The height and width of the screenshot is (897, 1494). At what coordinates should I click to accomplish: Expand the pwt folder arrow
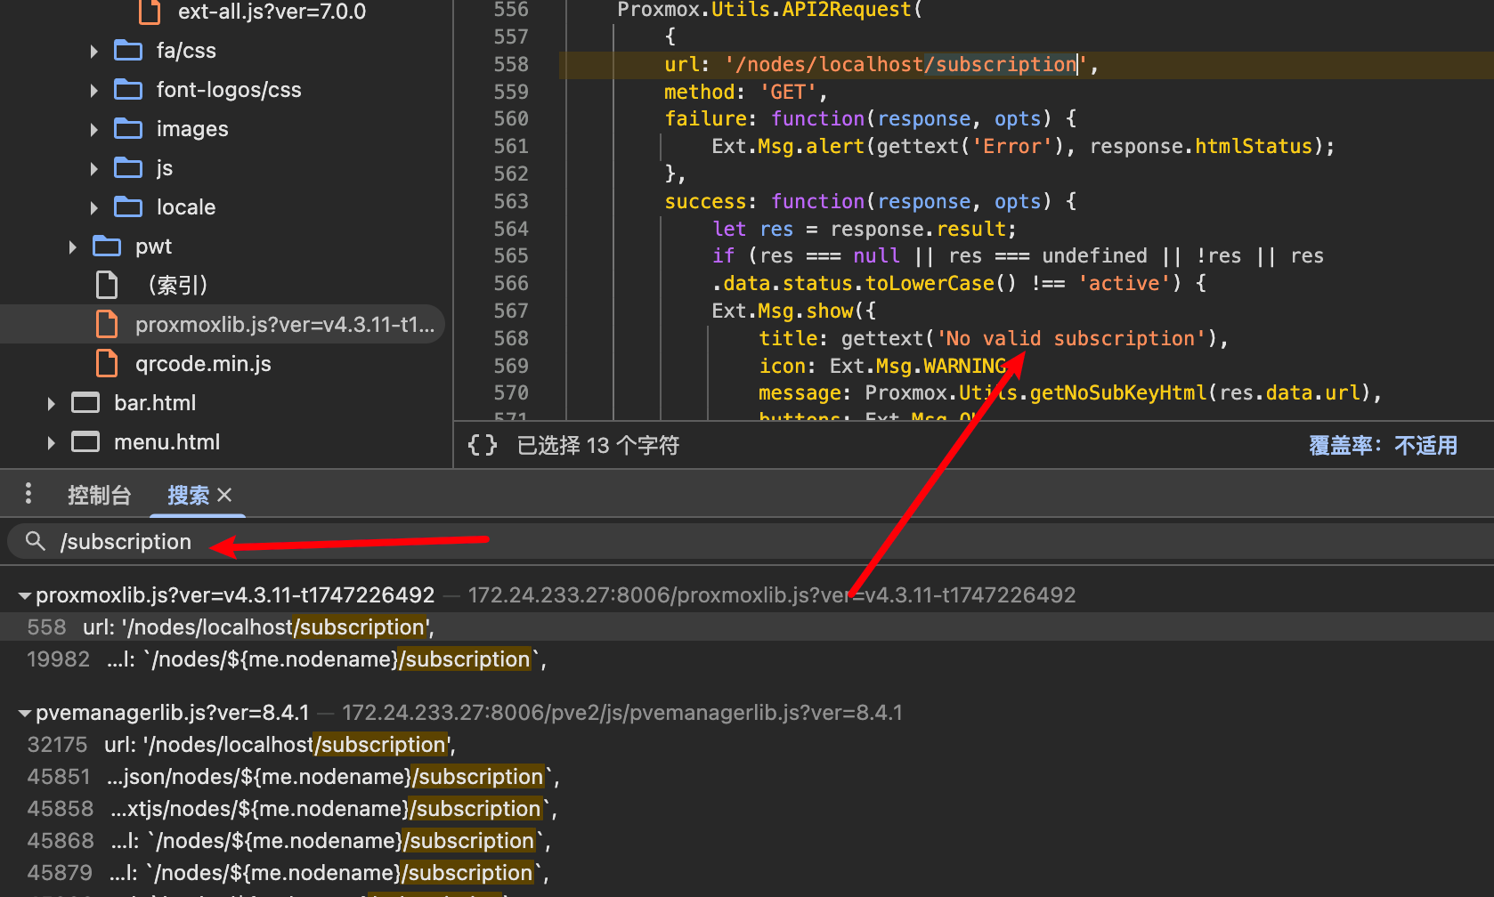click(73, 246)
